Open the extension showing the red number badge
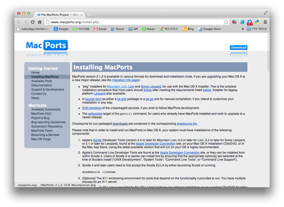The image size is (284, 207). point(250,23)
